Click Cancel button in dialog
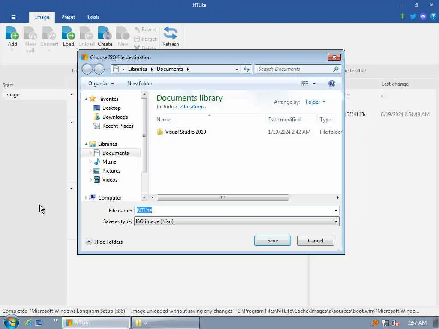 (x=315, y=241)
